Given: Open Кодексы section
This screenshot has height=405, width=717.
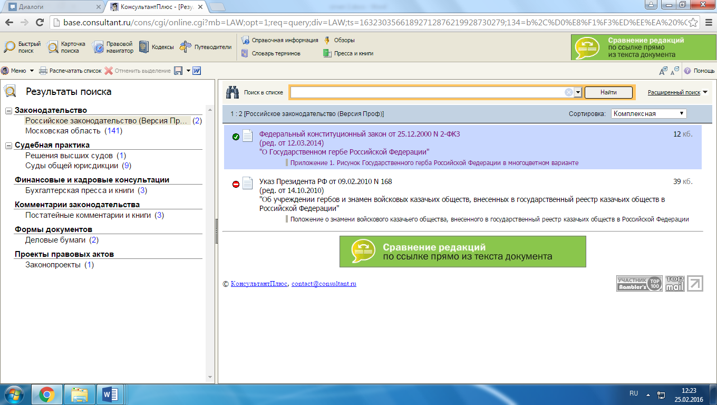Looking at the screenshot, I should [156, 47].
